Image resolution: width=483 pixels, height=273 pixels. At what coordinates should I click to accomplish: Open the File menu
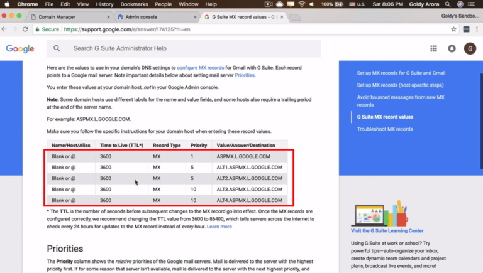click(x=49, y=4)
